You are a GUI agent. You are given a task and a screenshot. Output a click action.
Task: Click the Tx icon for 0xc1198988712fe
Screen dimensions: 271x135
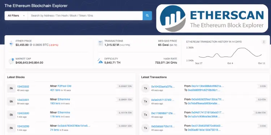(146, 115)
